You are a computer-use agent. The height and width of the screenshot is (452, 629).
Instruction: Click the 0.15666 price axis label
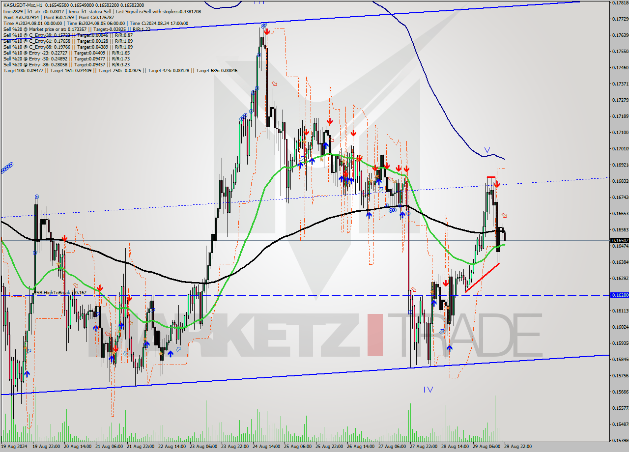[x=620, y=392]
